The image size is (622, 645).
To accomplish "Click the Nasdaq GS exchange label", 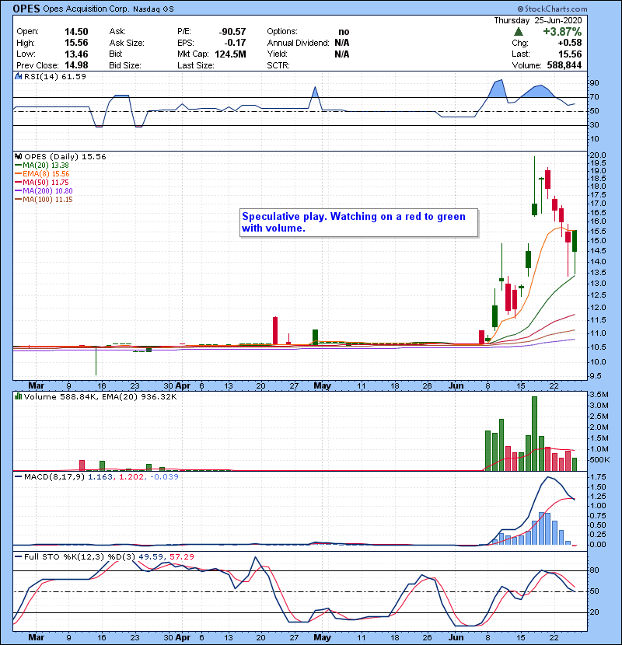I will point(153,9).
